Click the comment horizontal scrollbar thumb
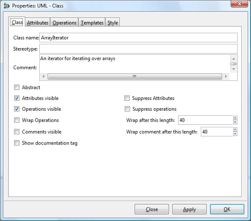The width and height of the screenshot is (251, 221). (135, 76)
